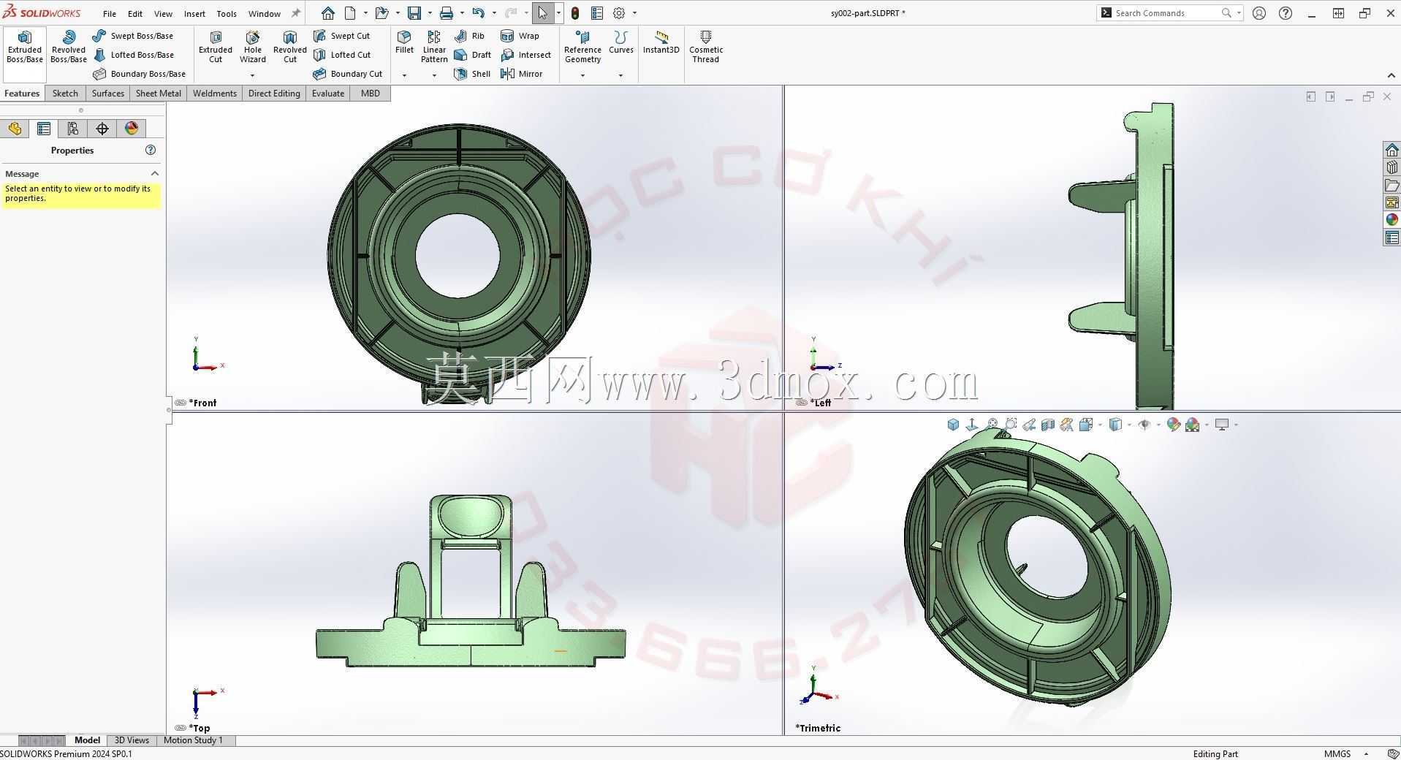Open the MMGS unit system dropdown
The image size is (1401, 760).
pyautogui.click(x=1366, y=754)
